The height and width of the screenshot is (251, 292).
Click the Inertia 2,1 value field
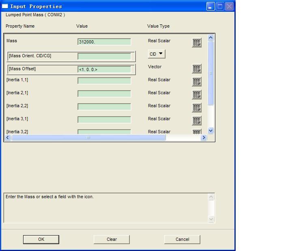pos(104,94)
